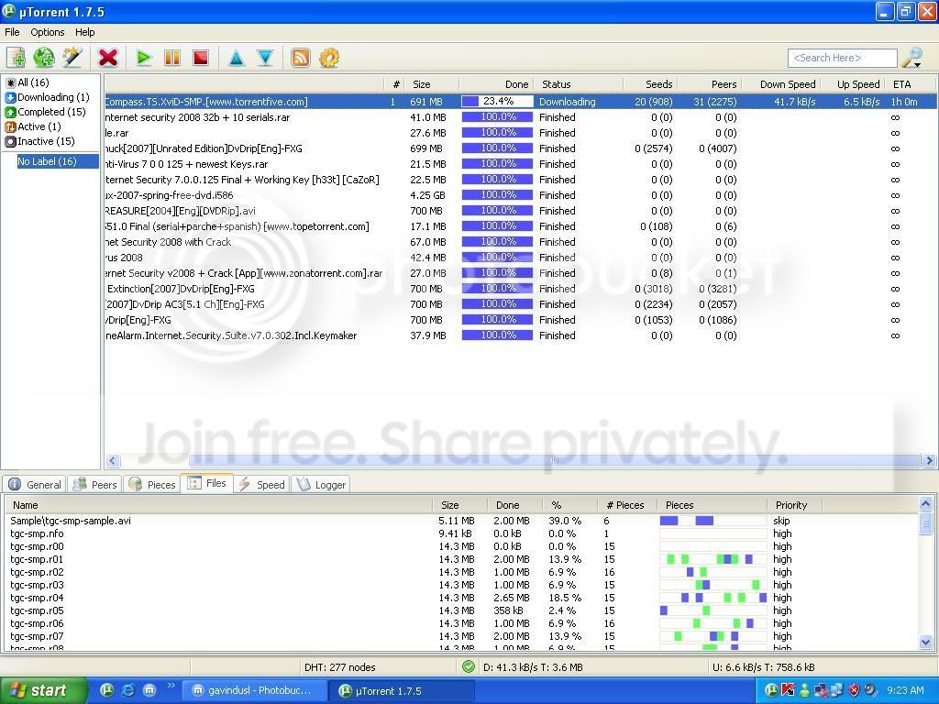The height and width of the screenshot is (704, 939).
Task: Sort files by # Pieces column header
Action: click(626, 505)
